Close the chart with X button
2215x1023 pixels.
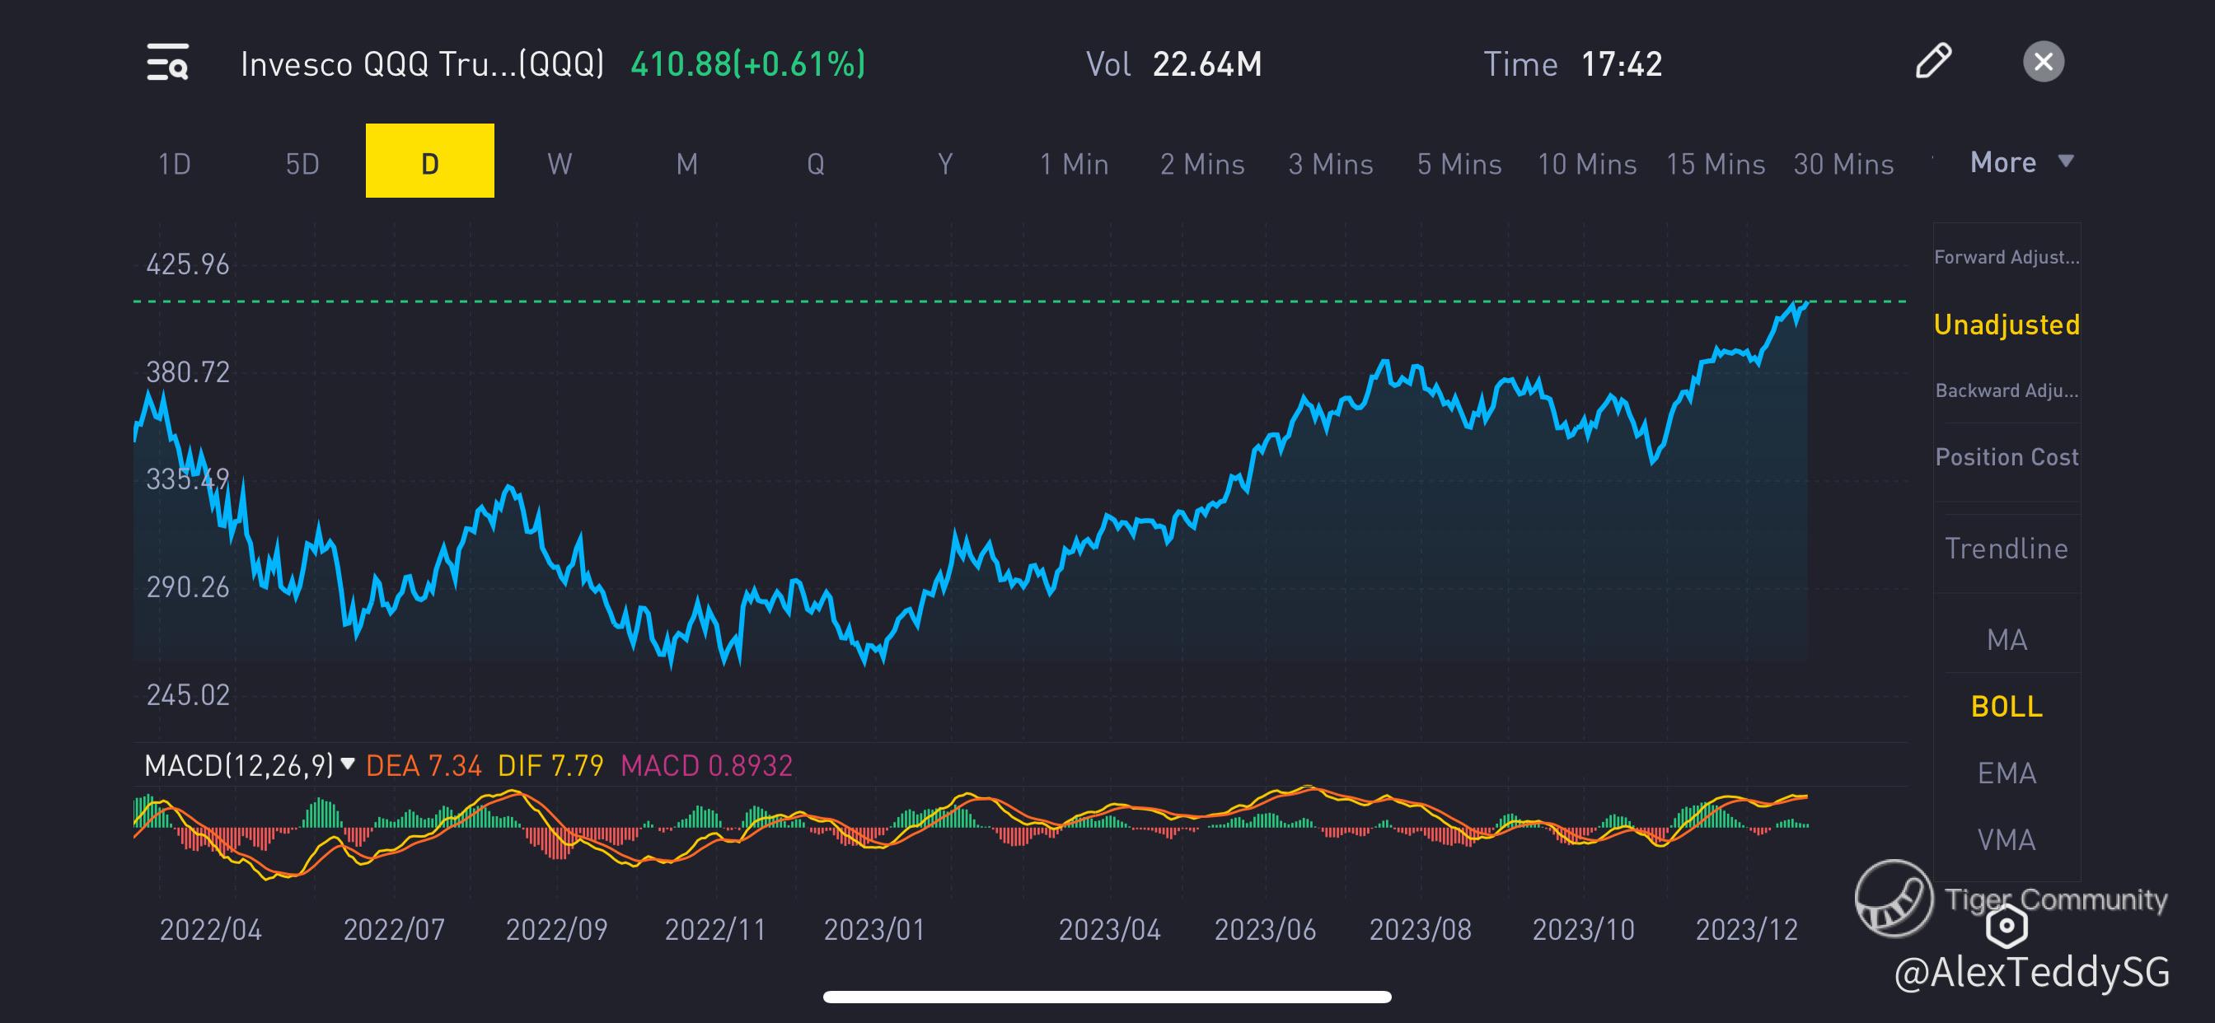(x=2043, y=62)
